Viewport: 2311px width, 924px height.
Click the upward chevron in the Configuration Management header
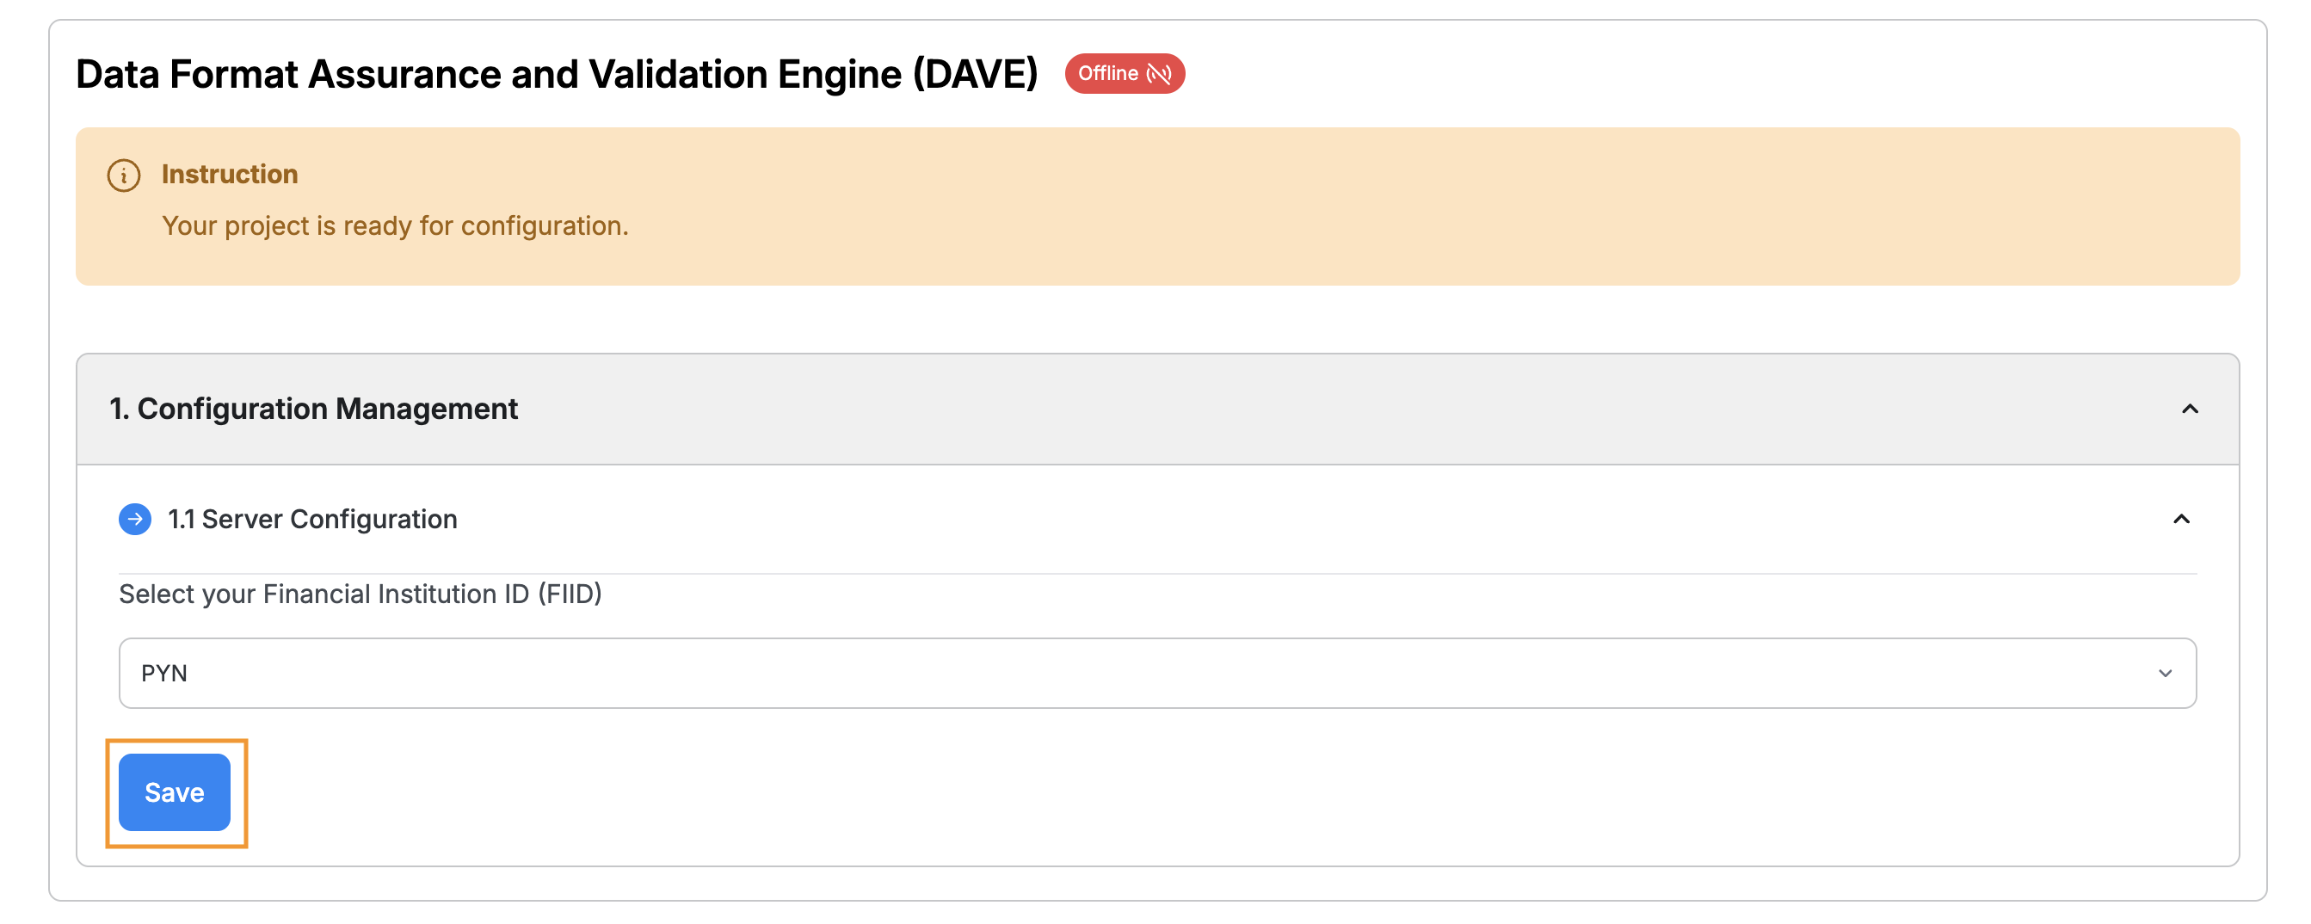pos(2190,409)
